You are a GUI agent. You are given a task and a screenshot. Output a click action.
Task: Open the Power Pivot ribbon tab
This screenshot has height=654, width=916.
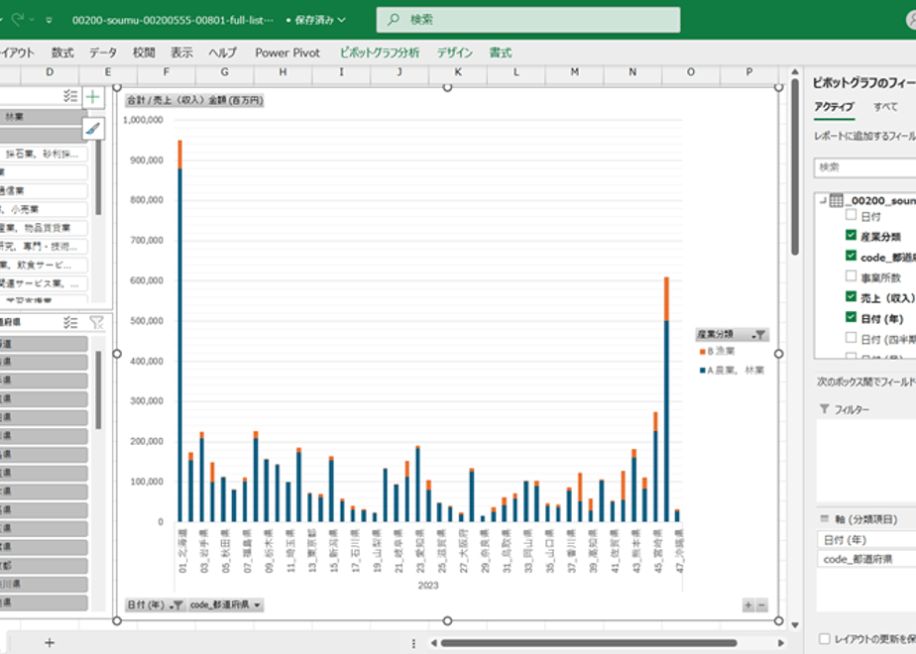pos(287,53)
